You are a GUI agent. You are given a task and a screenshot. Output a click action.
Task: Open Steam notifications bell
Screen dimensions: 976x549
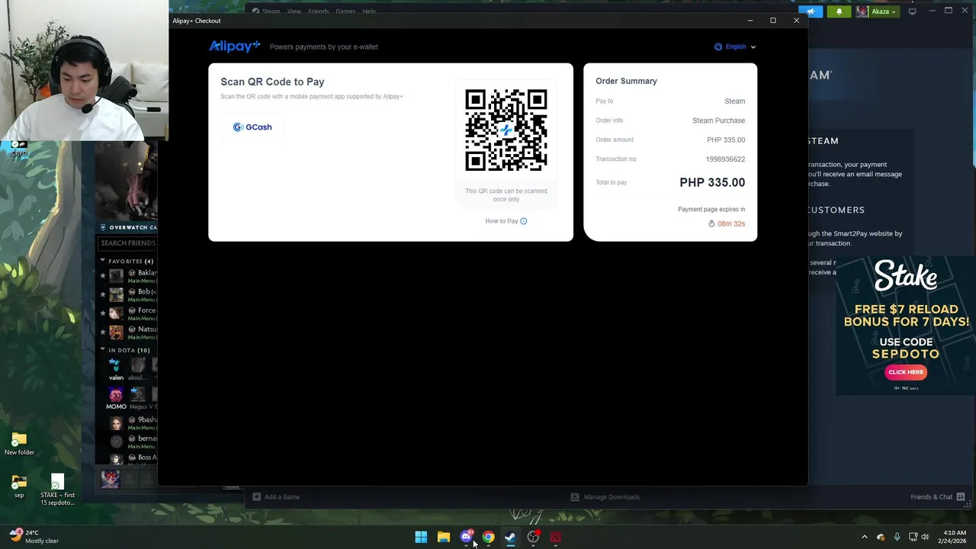coord(840,11)
